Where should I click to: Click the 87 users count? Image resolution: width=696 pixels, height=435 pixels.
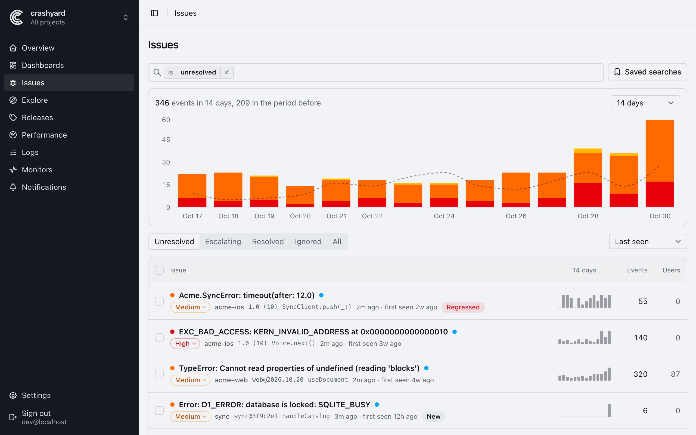click(x=675, y=374)
